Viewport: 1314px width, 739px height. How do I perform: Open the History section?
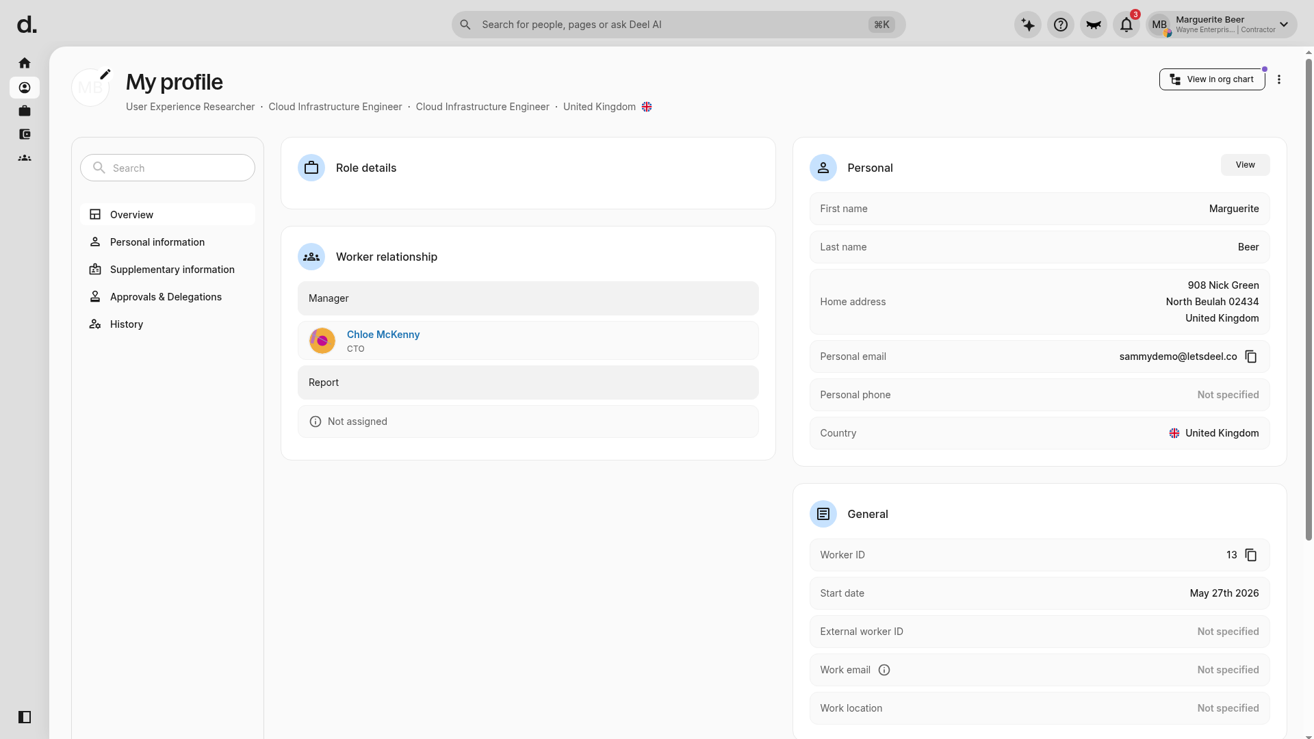[x=168, y=324]
